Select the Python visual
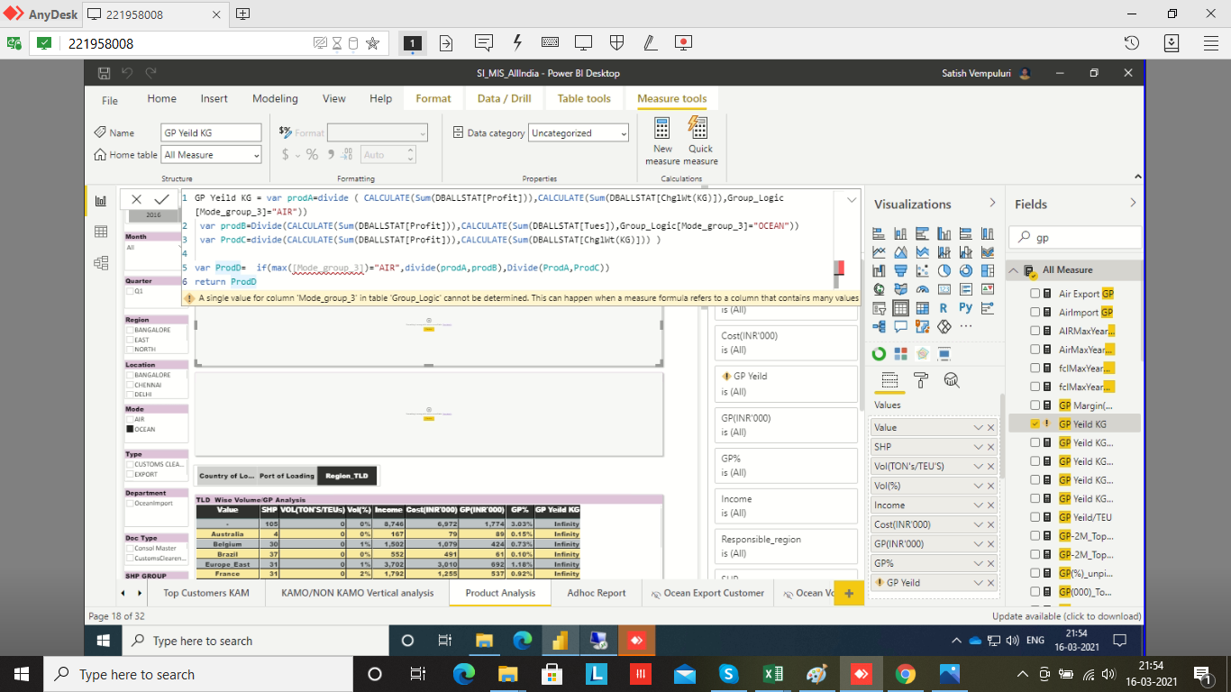This screenshot has width=1231, height=692. [966, 308]
